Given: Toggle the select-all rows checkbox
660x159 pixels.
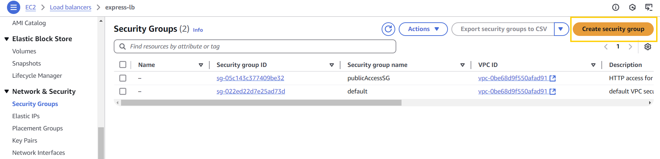Looking at the screenshot, I should [123, 65].
